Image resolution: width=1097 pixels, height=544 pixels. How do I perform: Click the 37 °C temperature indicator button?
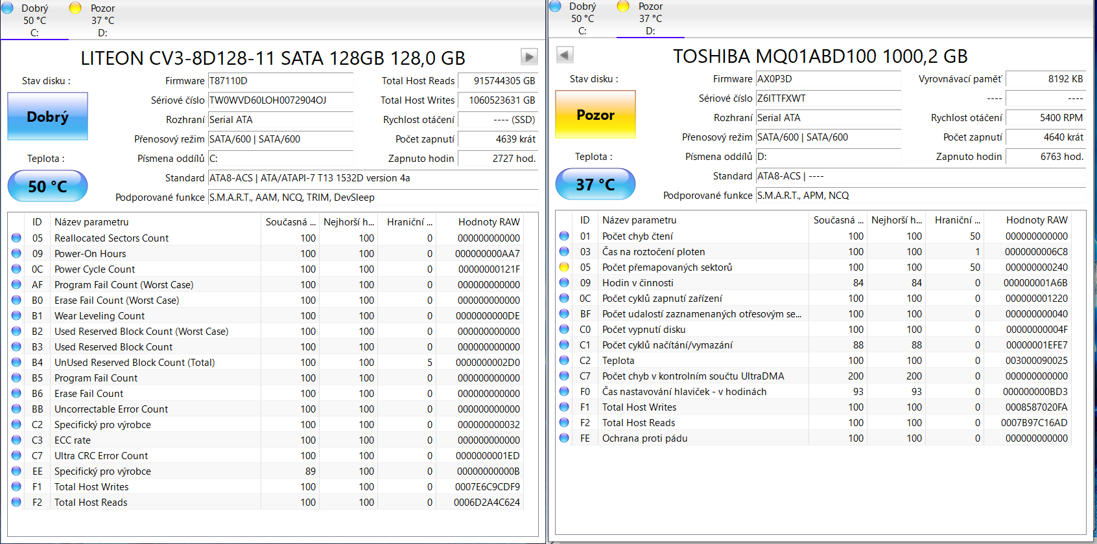tap(595, 185)
